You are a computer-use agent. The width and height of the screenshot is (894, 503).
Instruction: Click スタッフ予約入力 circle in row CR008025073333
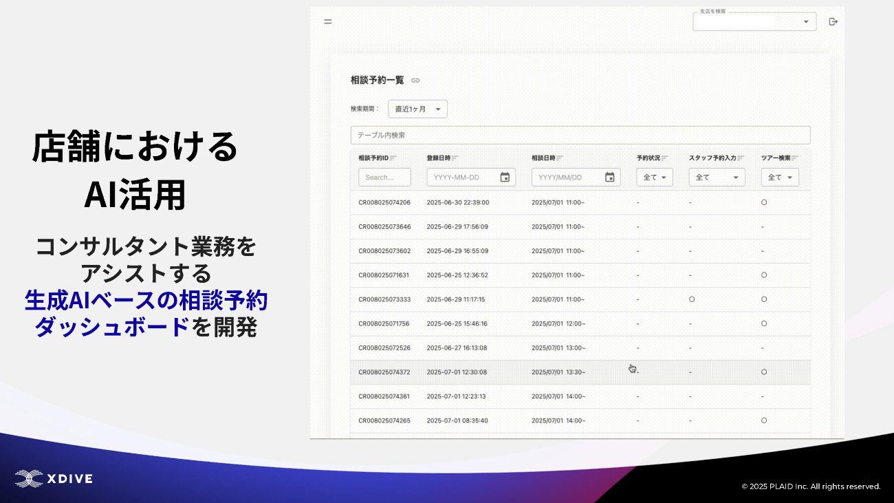(692, 299)
